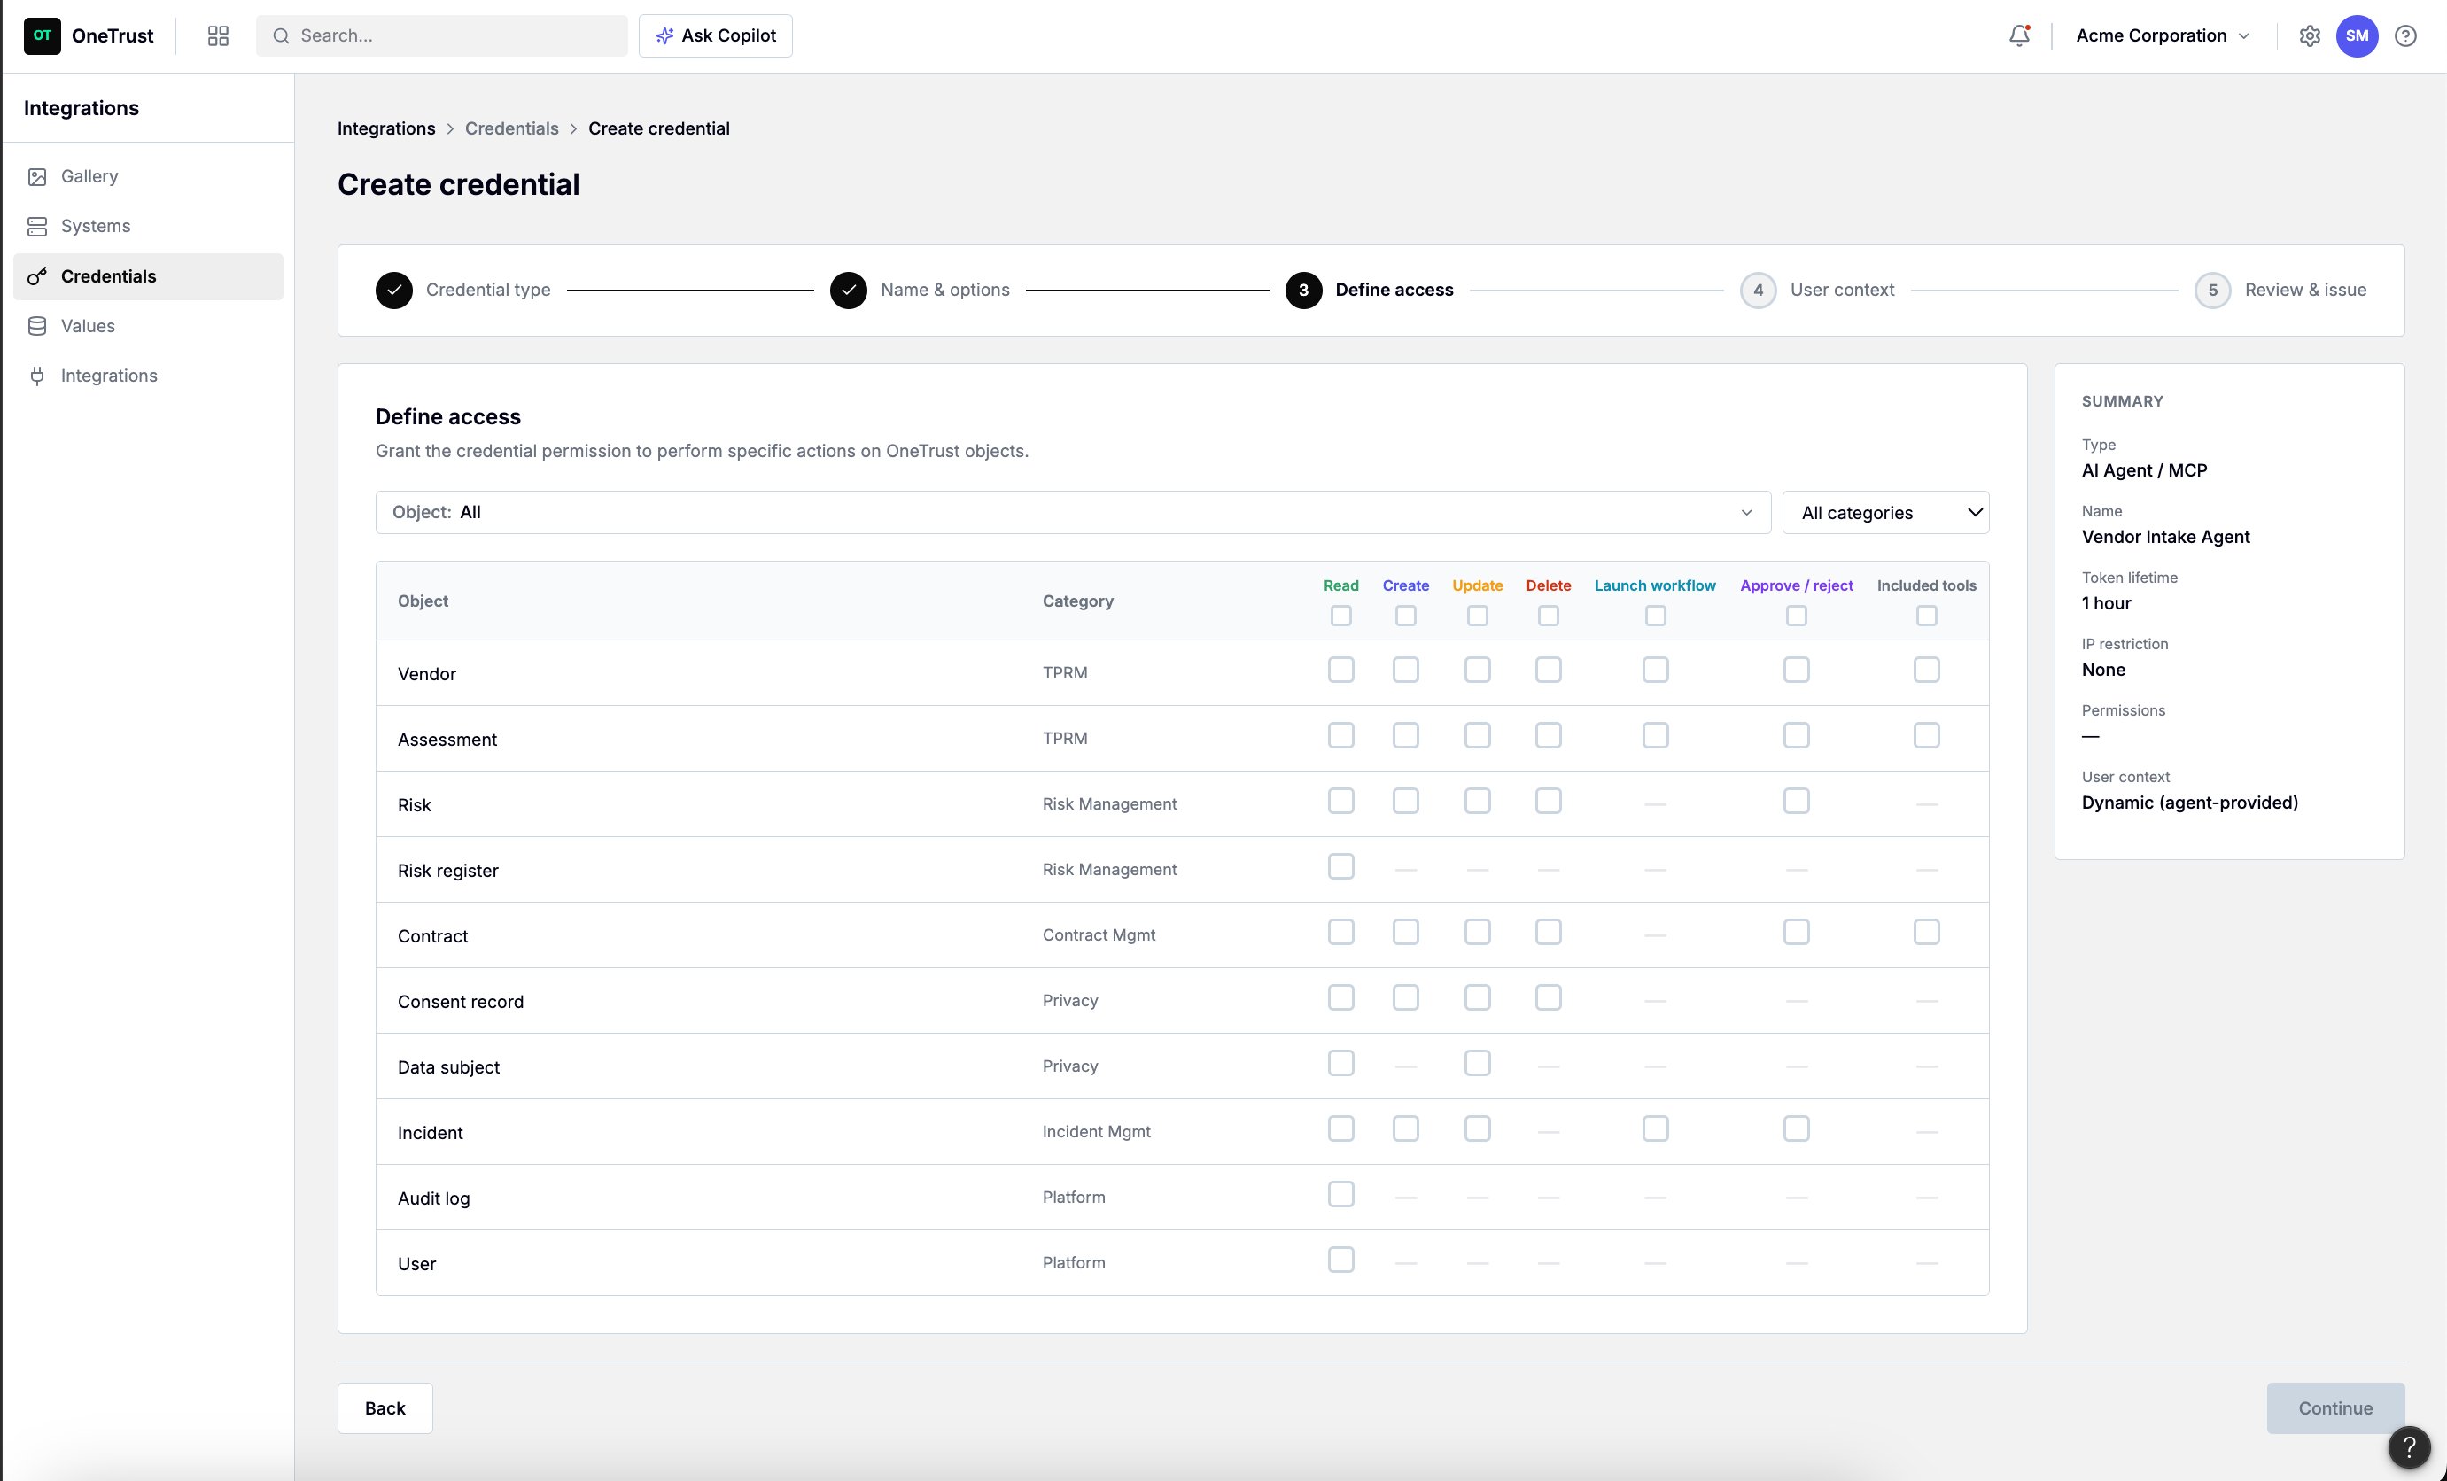The height and width of the screenshot is (1481, 2447).
Task: Click the help question mark in the top bar
Action: pyautogui.click(x=2405, y=35)
